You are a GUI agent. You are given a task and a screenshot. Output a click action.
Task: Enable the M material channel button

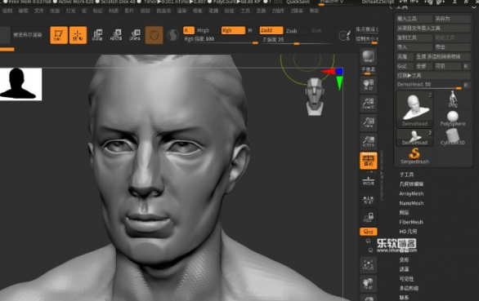pos(250,30)
